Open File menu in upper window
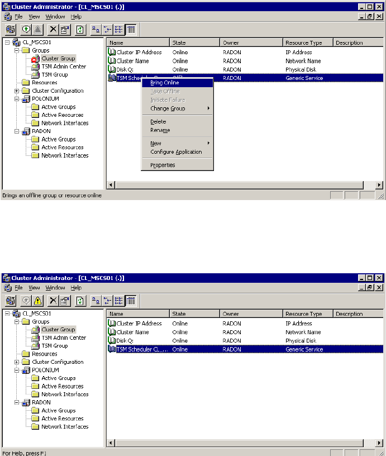 coord(18,17)
